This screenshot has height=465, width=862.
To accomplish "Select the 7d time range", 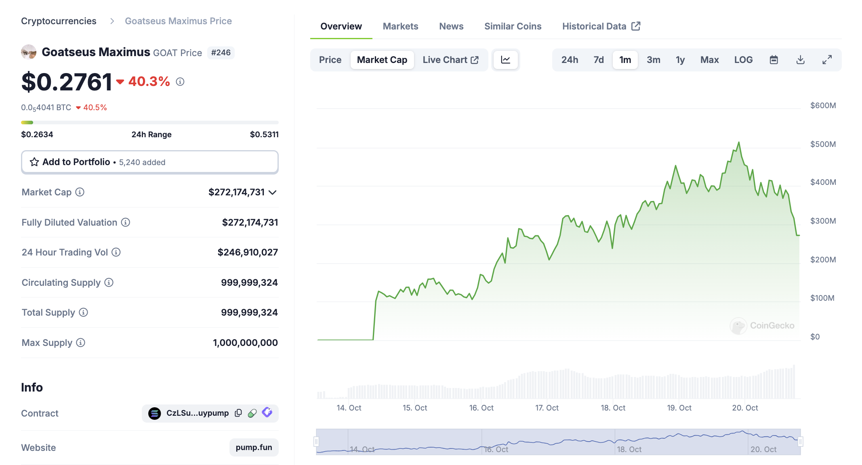I will pos(598,60).
